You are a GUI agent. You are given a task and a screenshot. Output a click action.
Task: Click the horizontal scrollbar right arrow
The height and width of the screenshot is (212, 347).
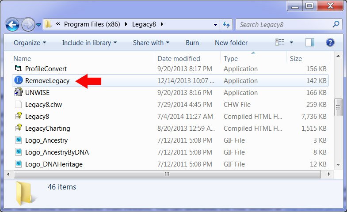point(329,174)
